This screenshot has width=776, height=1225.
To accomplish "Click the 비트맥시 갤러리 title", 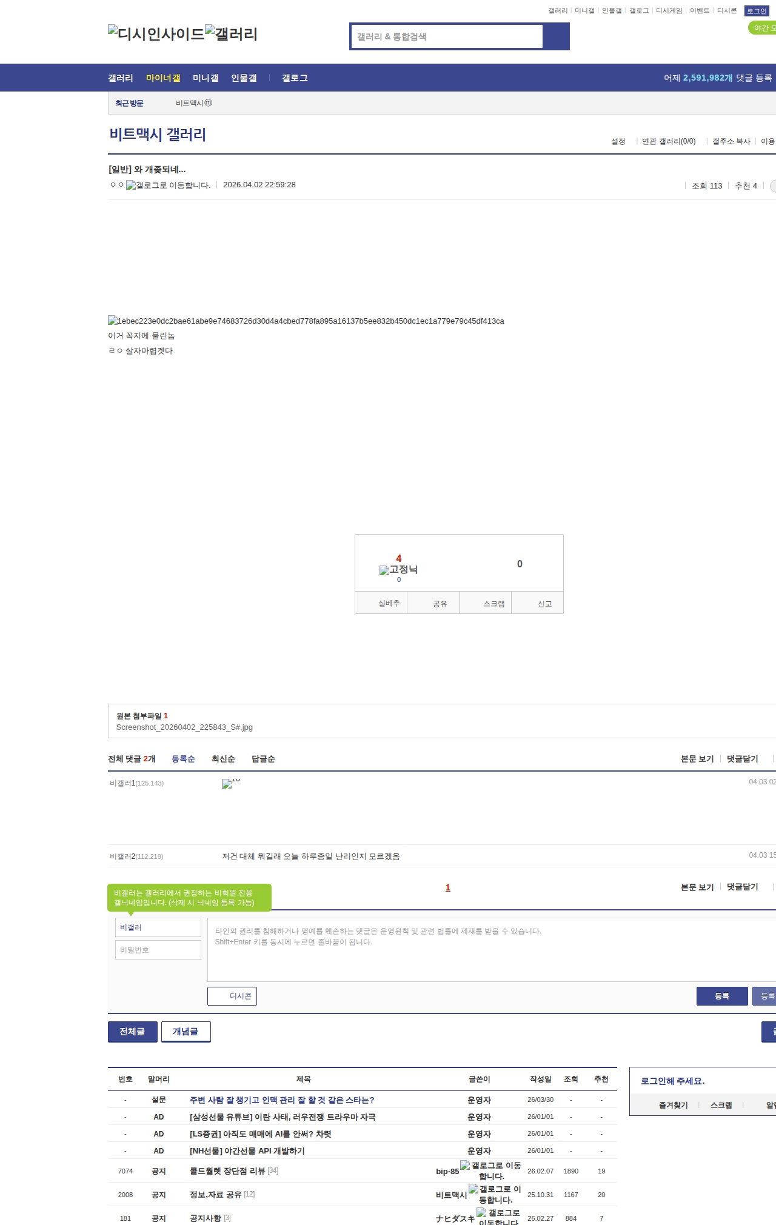I will click(158, 134).
